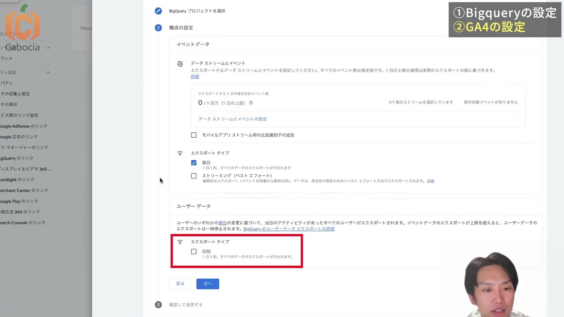This screenshot has width=564, height=317.
Task: Click the pencil edit icon for BigQuery project step
Action: [x=158, y=11]
